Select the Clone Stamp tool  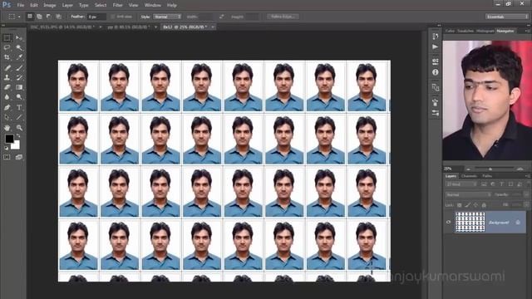[x=7, y=77]
